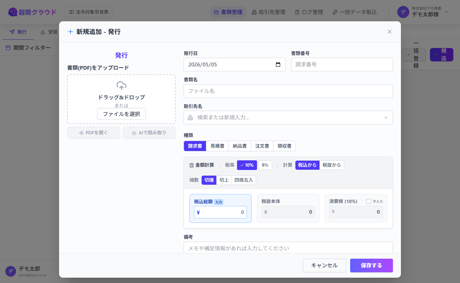Click the PDFを開く button
Screen dimensions: 460x283
click(93, 133)
